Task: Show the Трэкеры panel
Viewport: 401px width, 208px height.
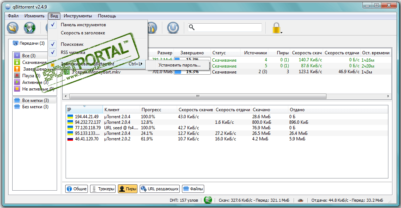Action: pyautogui.click(x=103, y=189)
